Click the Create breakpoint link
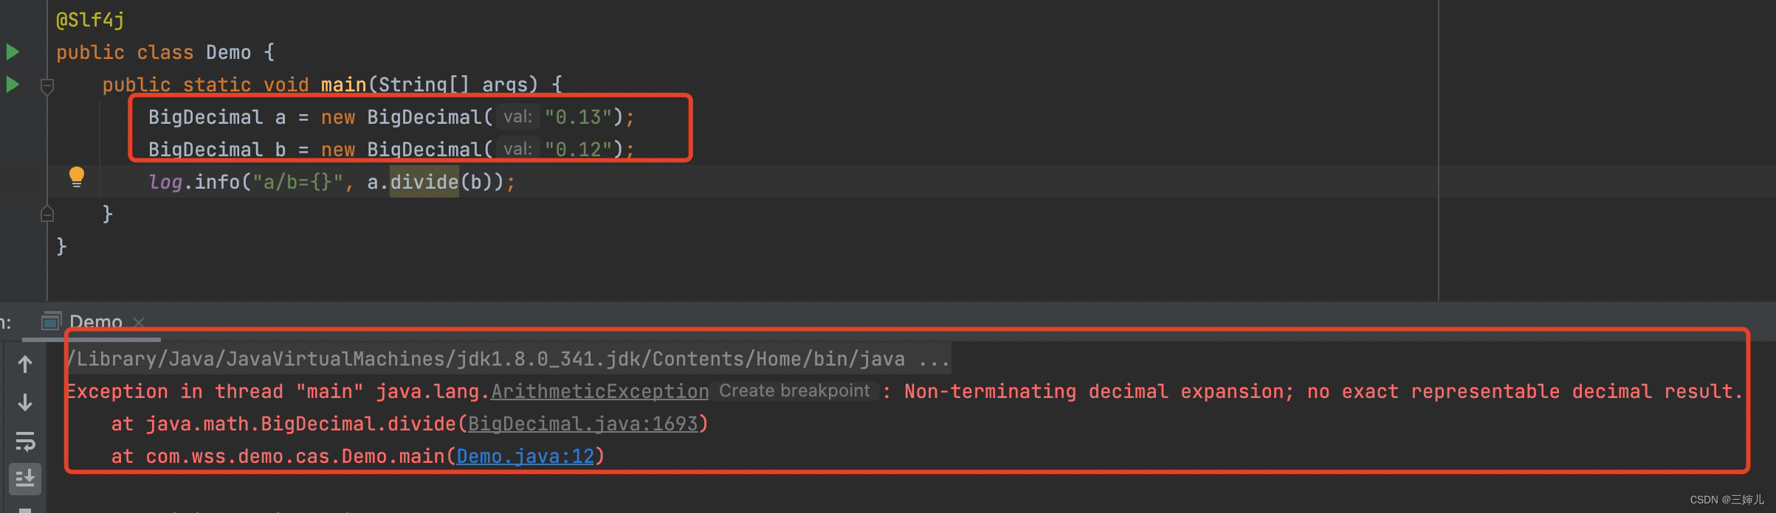Screen dimensions: 1776x513 click(794, 391)
